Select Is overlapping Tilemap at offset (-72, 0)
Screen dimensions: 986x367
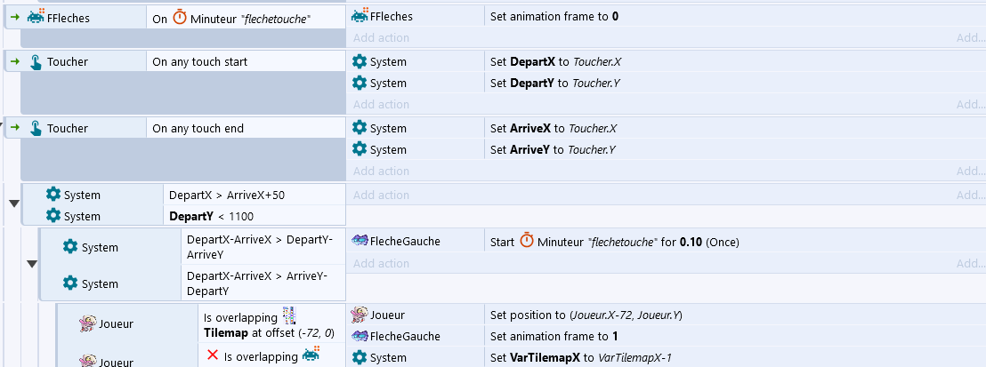click(269, 324)
